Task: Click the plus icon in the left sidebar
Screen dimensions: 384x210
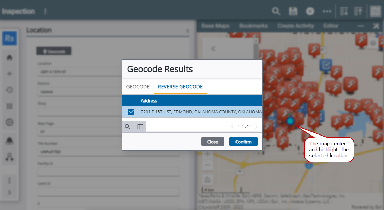Action: [x=10, y=74]
